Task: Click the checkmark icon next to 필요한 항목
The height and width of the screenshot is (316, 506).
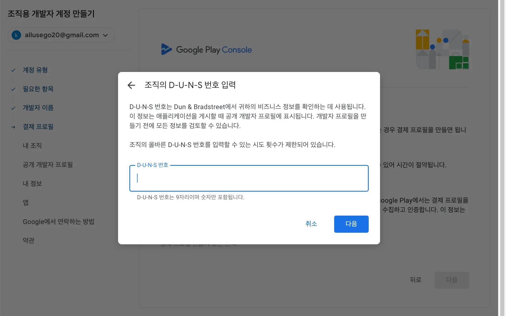Action: pyautogui.click(x=13, y=89)
